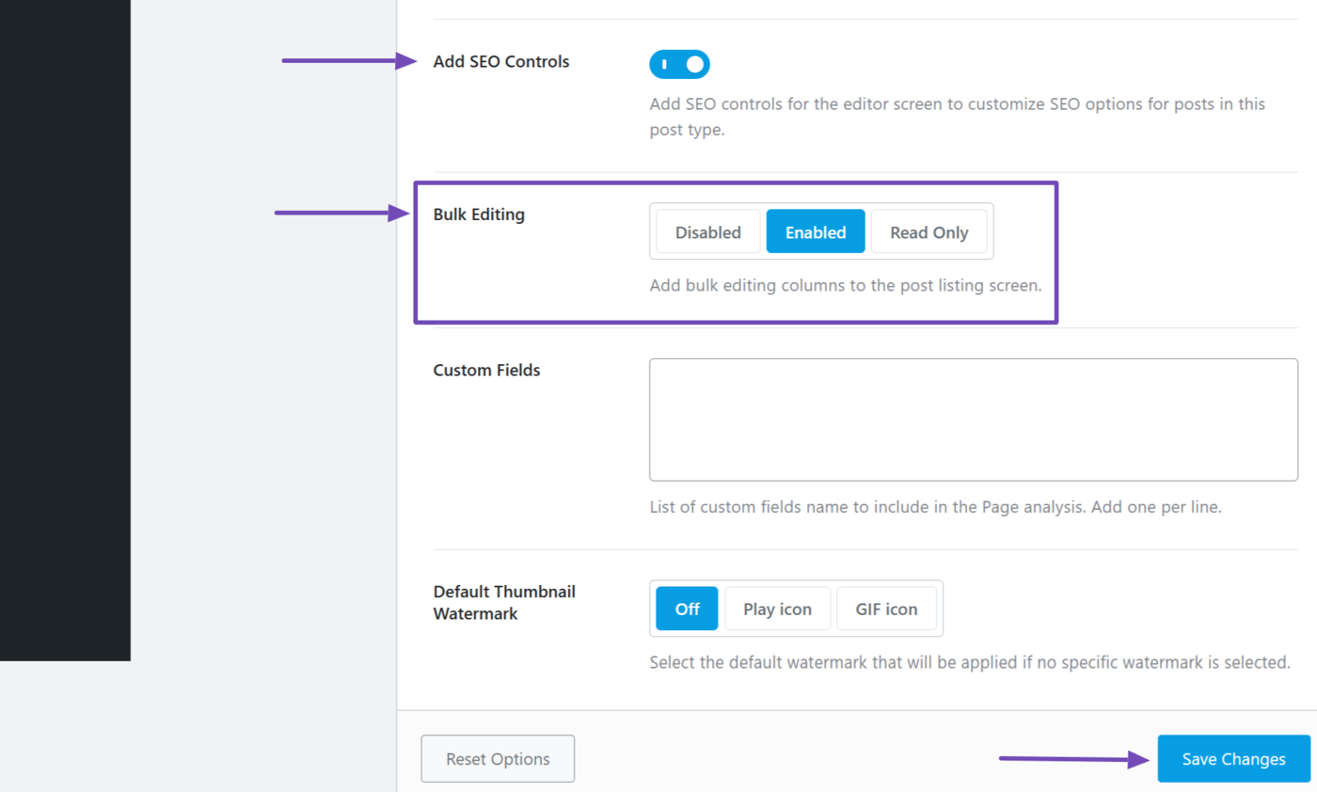
Task: Click the watermark selection description text
Action: point(969,661)
